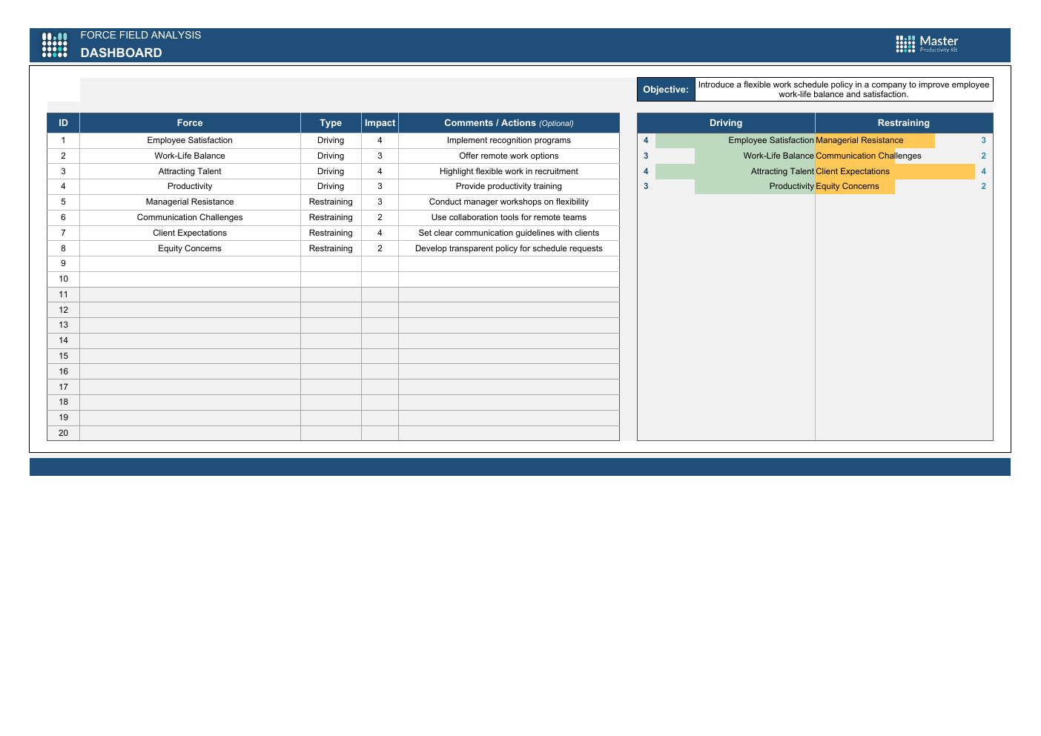Click the Attracting Talent cell in the Force column
The width and height of the screenshot is (1041, 736).
click(x=190, y=171)
